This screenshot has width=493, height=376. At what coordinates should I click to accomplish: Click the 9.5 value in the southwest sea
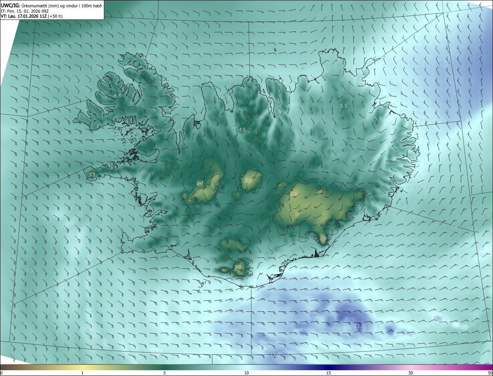click(91, 327)
